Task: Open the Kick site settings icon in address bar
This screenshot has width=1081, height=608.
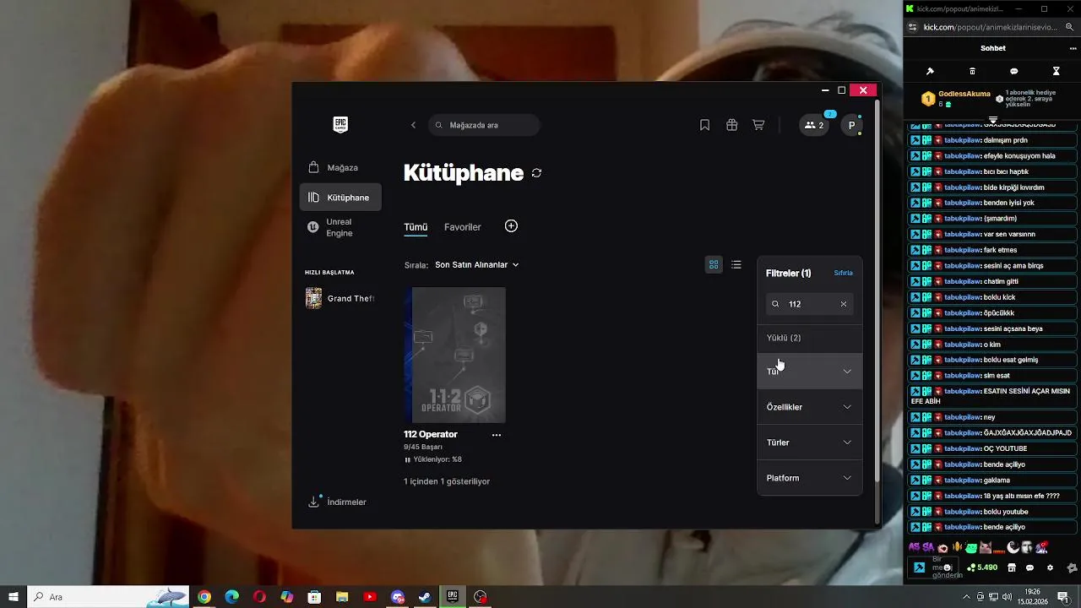Action: pyautogui.click(x=912, y=27)
